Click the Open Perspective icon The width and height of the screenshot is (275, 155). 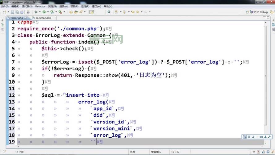point(247,12)
